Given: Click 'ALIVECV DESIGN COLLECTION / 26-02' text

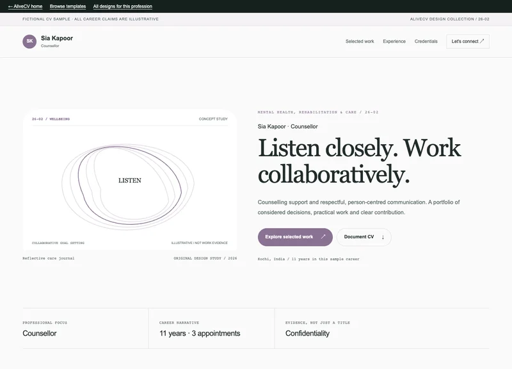Looking at the screenshot, I should click(x=449, y=19).
